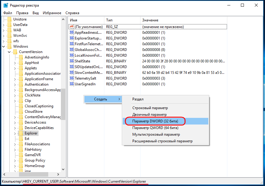This screenshot has width=265, height=186.
Task: Select the WcmSvc key in tree
Action: coord(20,36)
